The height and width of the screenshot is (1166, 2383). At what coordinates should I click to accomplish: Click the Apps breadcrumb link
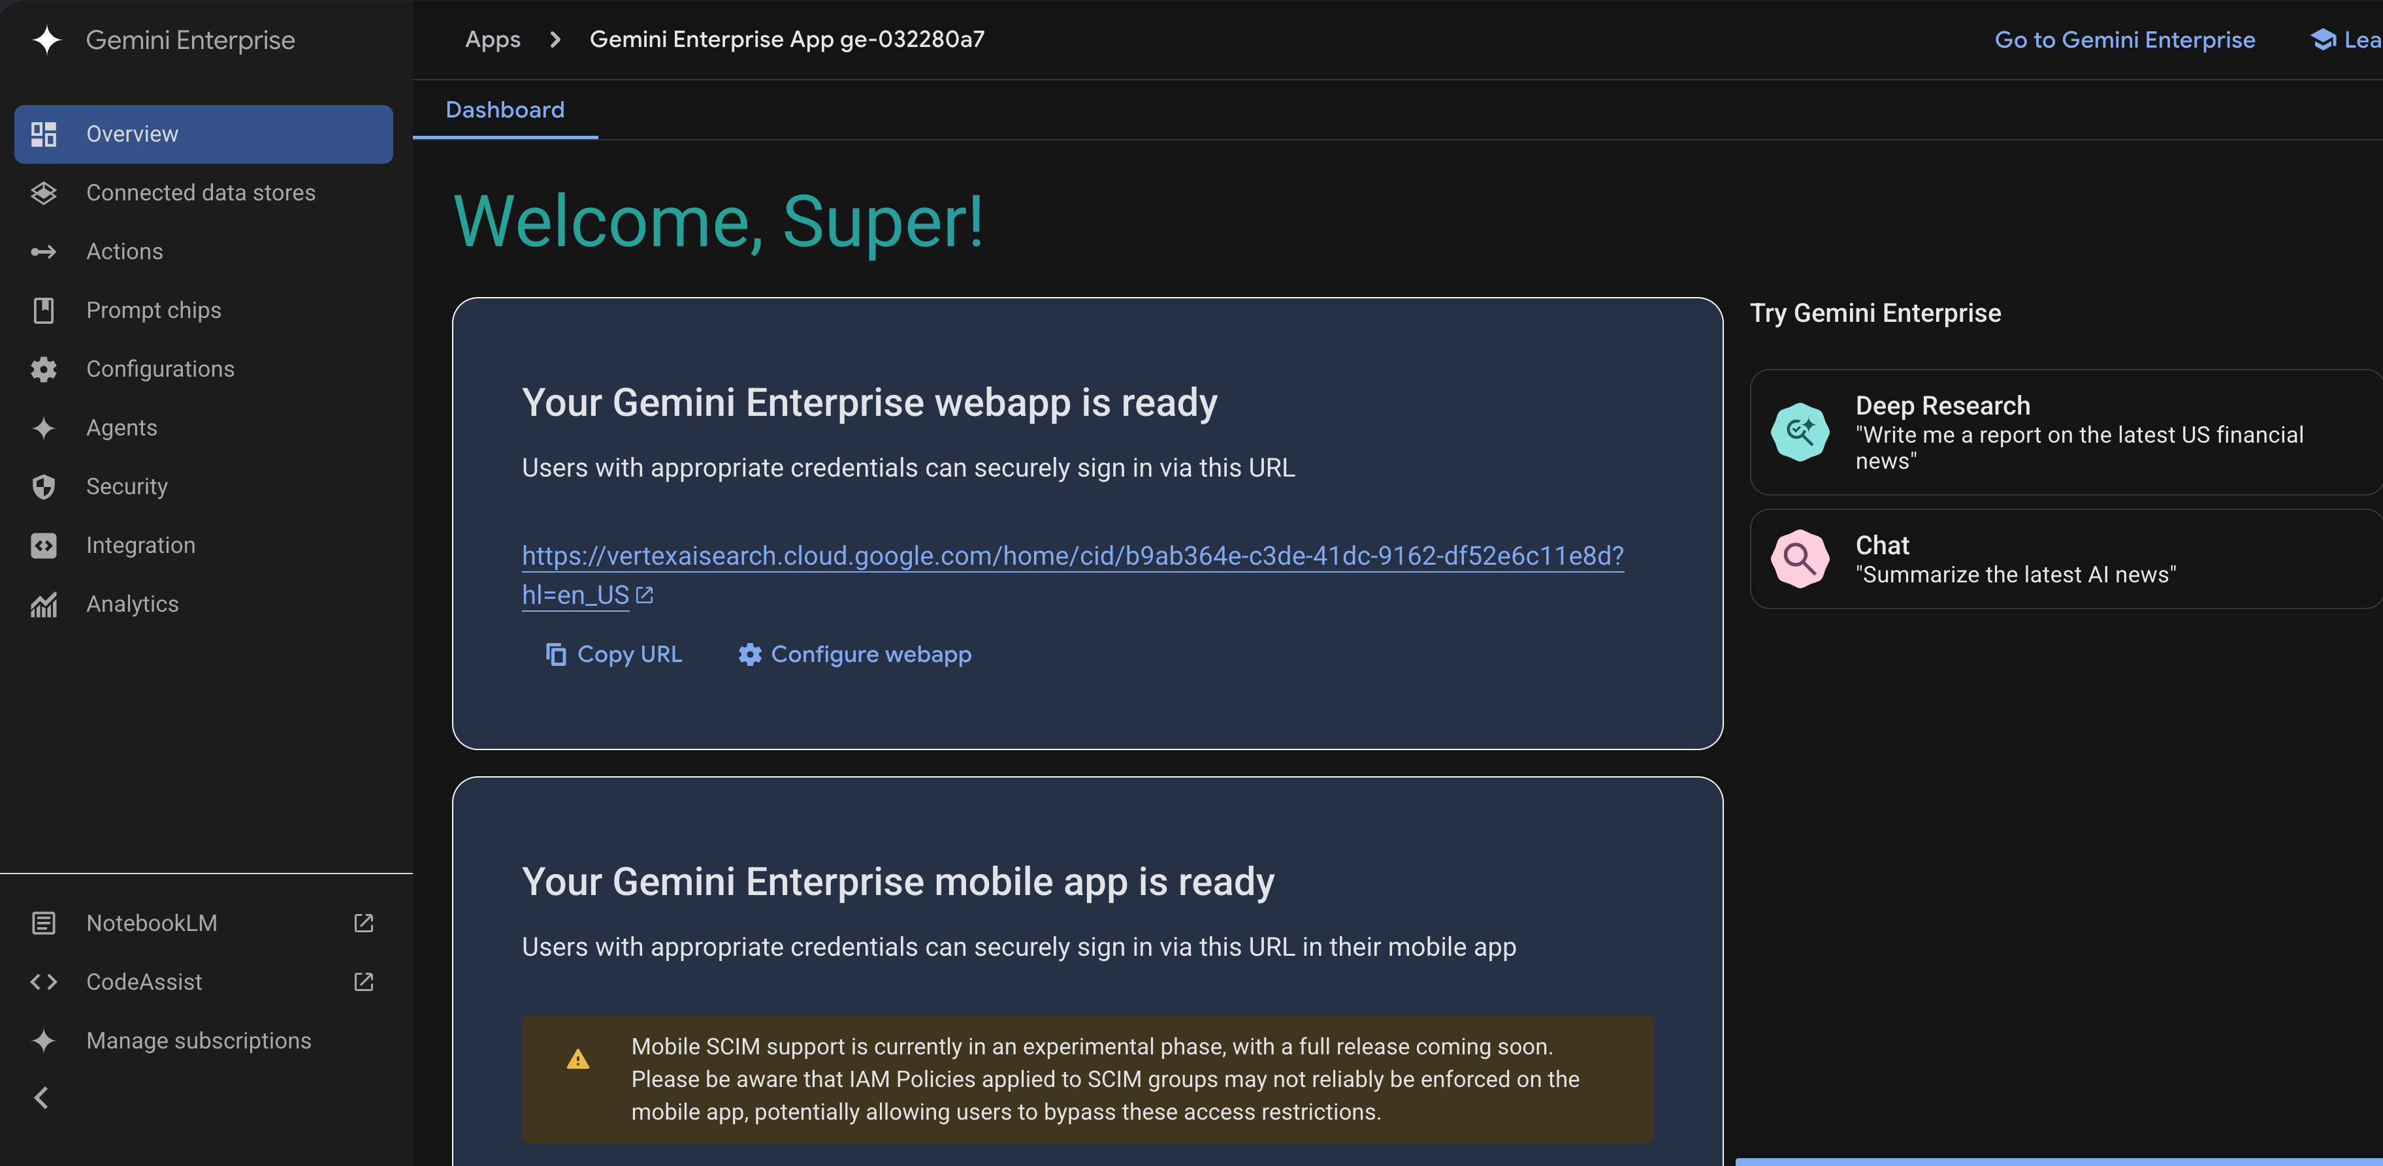click(x=492, y=40)
